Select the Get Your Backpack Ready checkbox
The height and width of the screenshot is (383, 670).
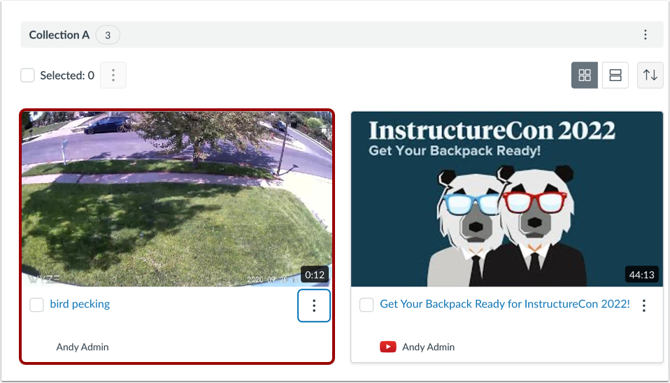click(x=366, y=305)
